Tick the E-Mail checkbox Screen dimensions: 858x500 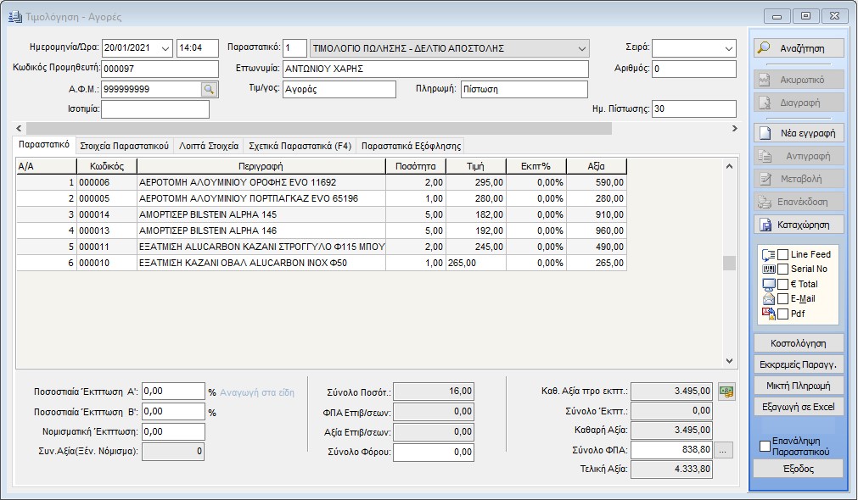(x=783, y=299)
